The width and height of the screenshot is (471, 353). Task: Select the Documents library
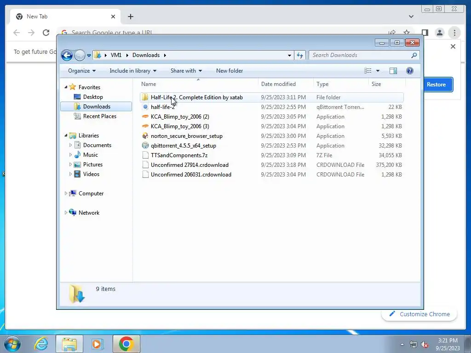point(97,145)
